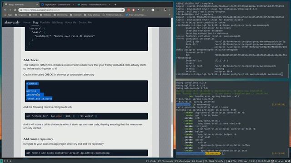Open the Blog nav item
The width and height of the screenshot is (291, 163).
tap(35, 22)
